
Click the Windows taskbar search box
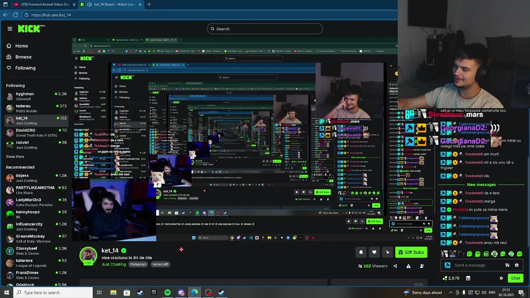click(53, 293)
